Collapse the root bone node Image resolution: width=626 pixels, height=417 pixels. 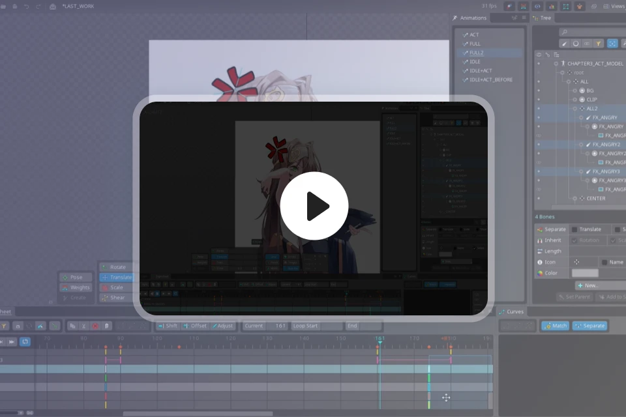[562, 72]
